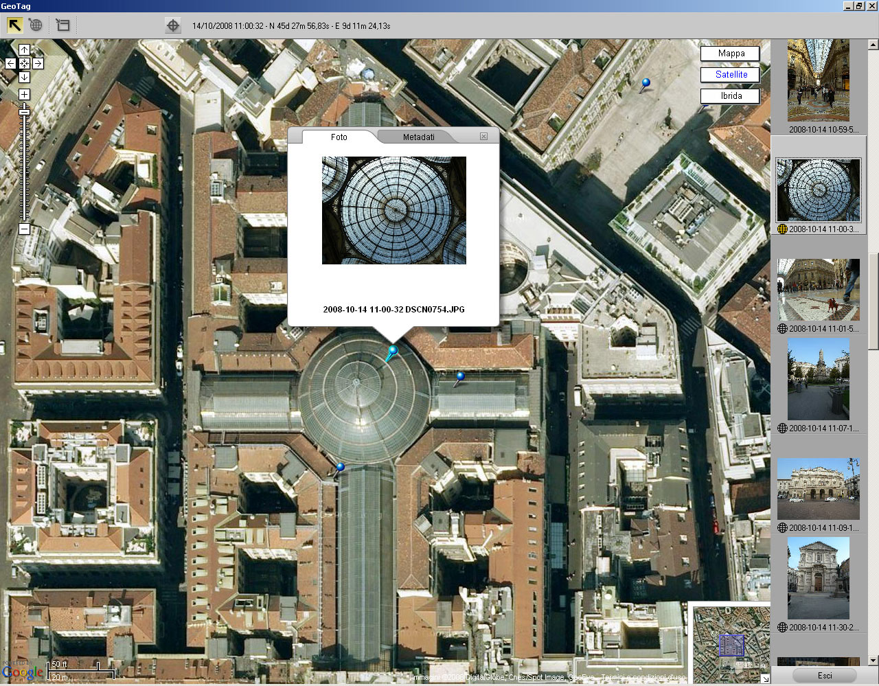Click blue pin on the upper-right piazza
Screen dimensions: 879x686
pyautogui.click(x=645, y=84)
